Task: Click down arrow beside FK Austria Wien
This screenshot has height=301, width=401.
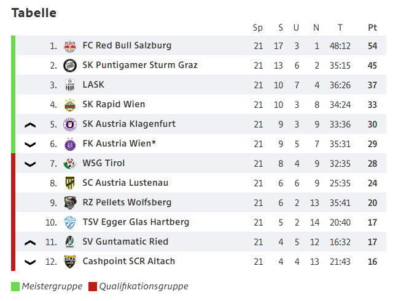Action: (x=30, y=145)
